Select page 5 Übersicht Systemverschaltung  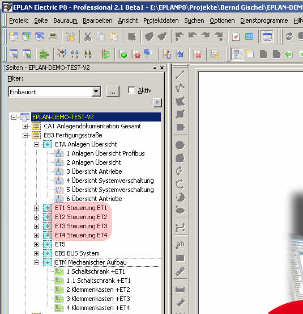tap(110, 190)
